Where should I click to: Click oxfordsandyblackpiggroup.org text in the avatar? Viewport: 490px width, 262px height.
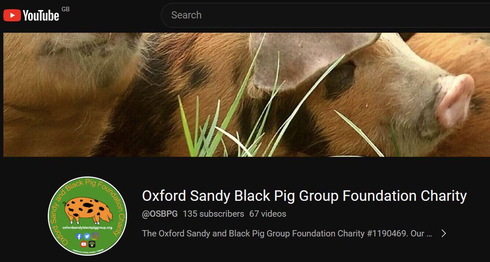coord(87,228)
